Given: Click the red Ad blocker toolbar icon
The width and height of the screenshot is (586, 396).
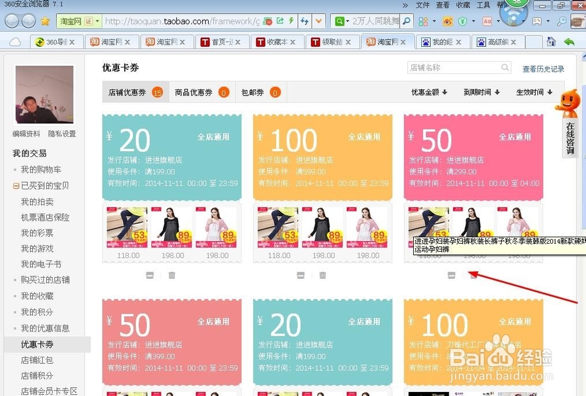Looking at the screenshot, I should pos(487,21).
